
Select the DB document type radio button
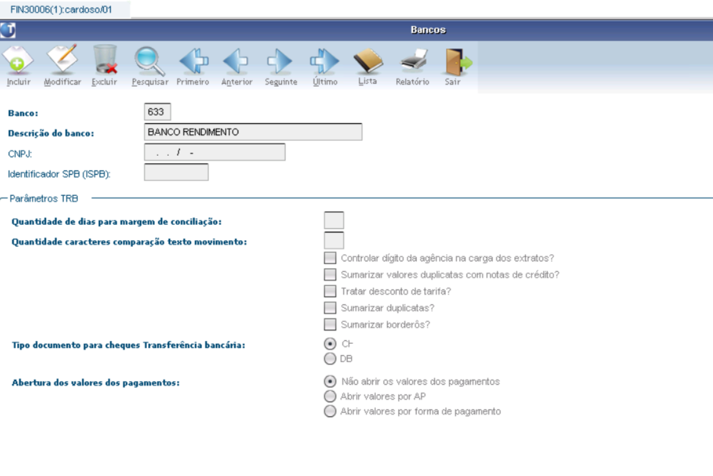click(x=331, y=357)
